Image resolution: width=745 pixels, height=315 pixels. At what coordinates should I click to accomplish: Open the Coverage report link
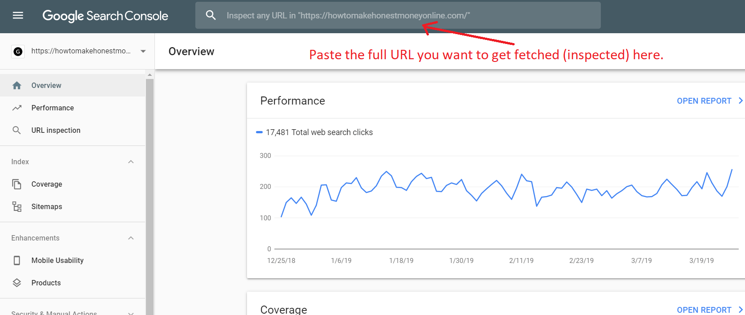[x=704, y=310]
